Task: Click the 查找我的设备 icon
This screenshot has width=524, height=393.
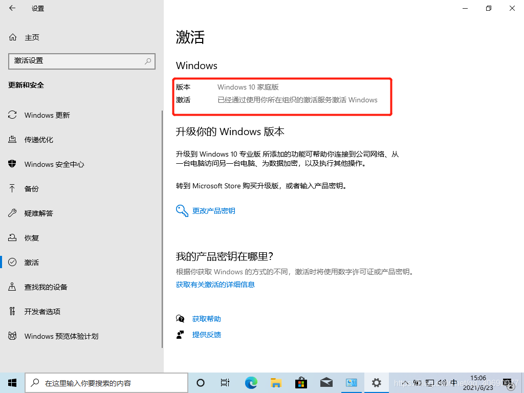Action: pyautogui.click(x=12, y=287)
